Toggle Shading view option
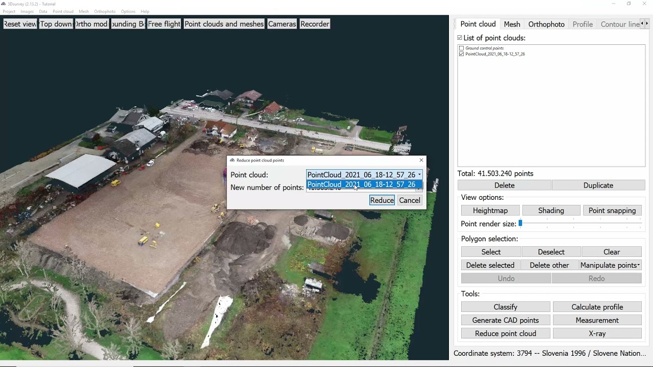 (x=551, y=211)
